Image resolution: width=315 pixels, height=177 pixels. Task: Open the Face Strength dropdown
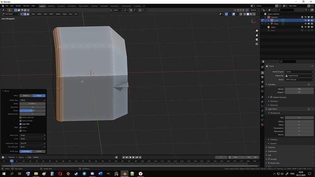(32, 147)
